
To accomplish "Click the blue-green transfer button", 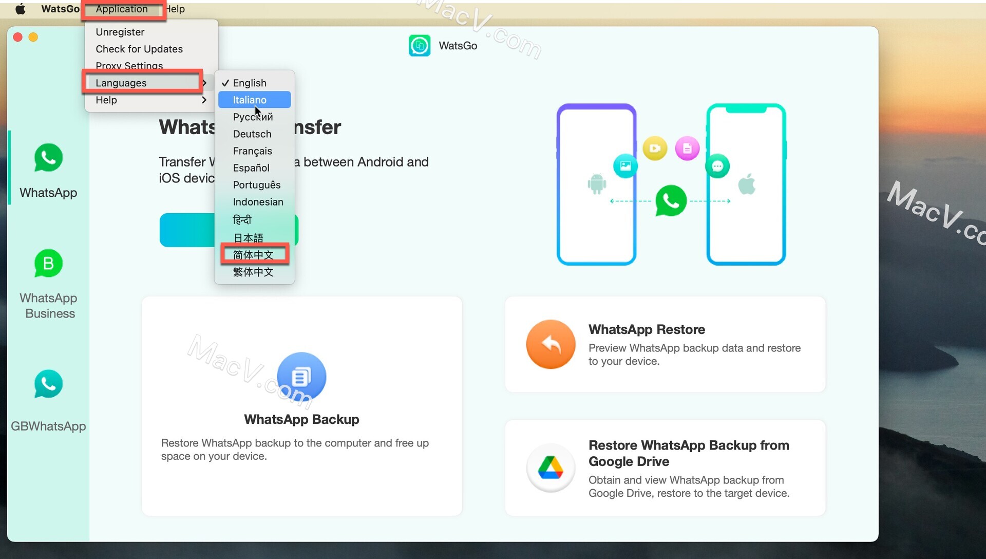I will coord(229,230).
